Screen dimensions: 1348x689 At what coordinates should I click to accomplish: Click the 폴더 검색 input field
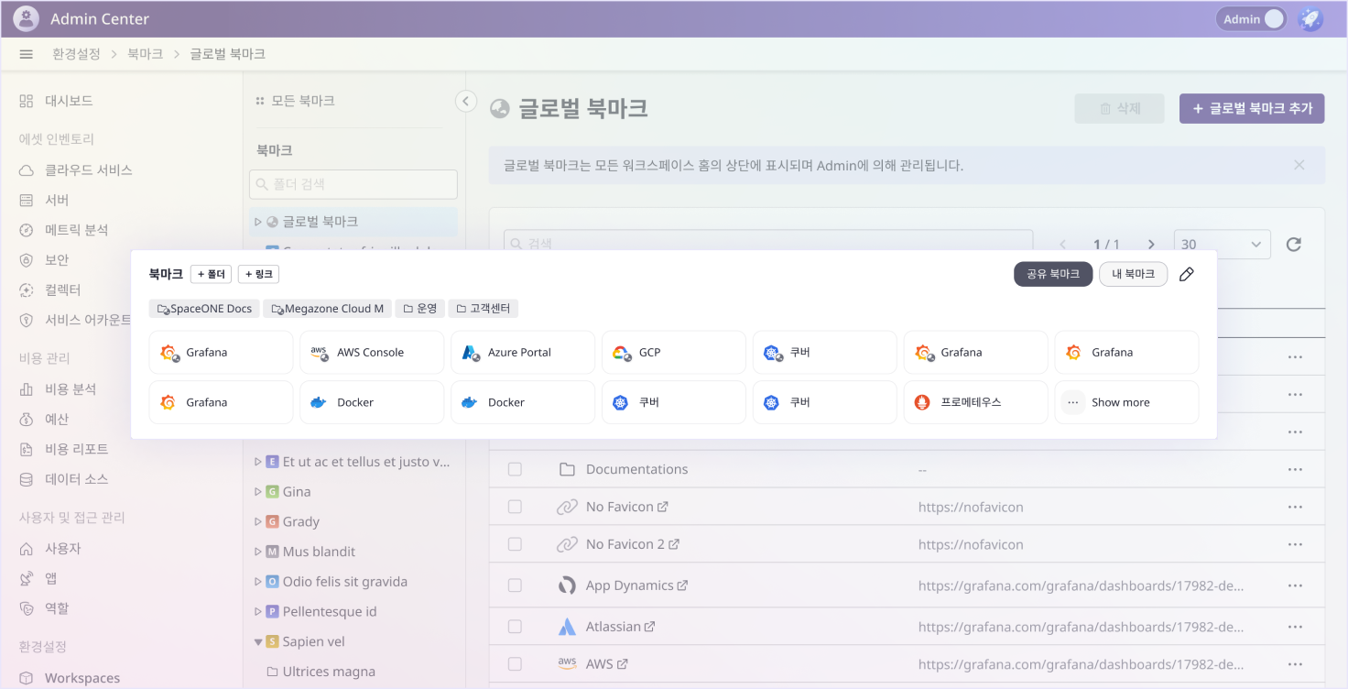click(353, 184)
